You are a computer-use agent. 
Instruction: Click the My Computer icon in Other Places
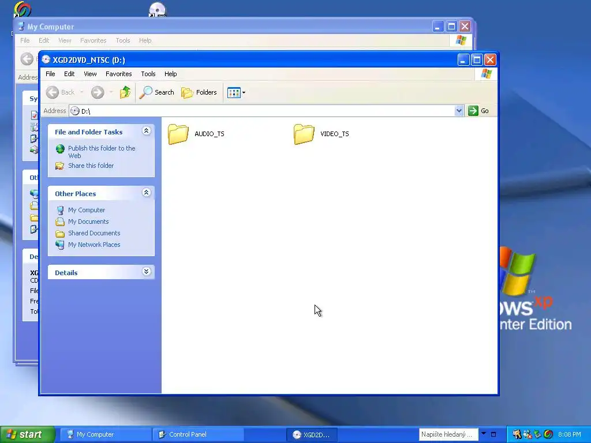pos(60,210)
